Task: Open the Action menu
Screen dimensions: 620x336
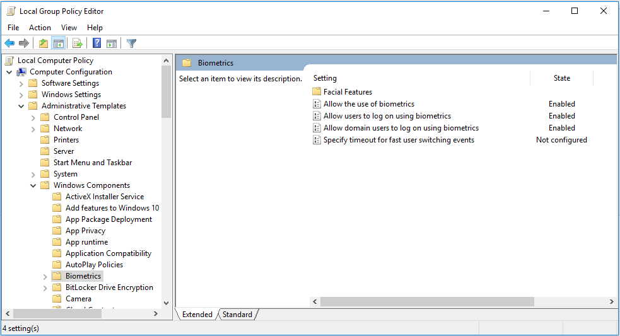Action: [40, 28]
